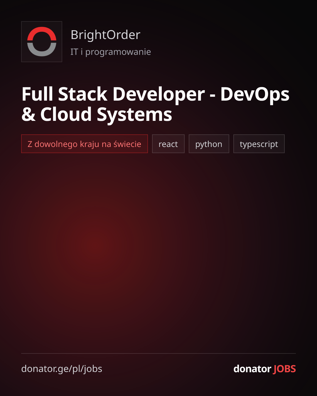The width and height of the screenshot is (317, 396).
Task: Click the word Developer in the title
Action: tap(159, 94)
